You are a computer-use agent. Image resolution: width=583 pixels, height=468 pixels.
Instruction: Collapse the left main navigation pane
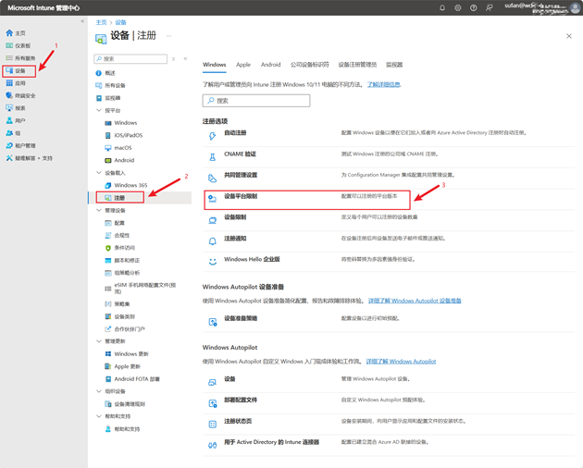[x=82, y=21]
